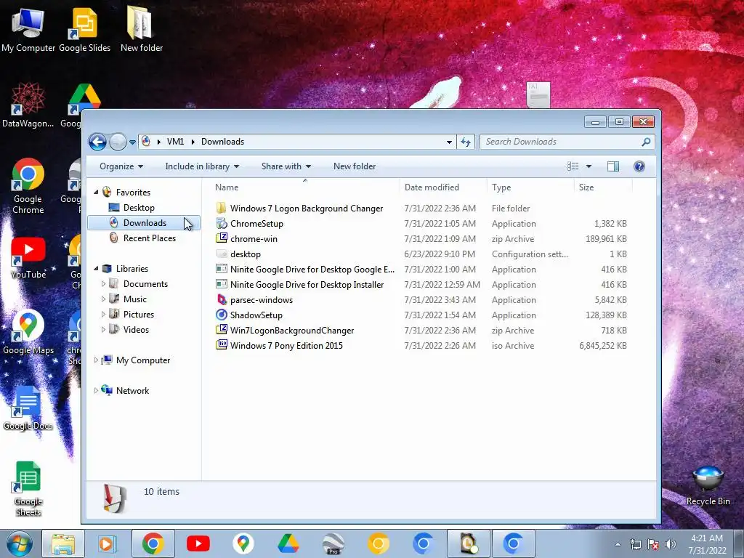Select the Google Sheets desktop shortcut
Viewport: 744px width, 558px height.
(x=28, y=489)
